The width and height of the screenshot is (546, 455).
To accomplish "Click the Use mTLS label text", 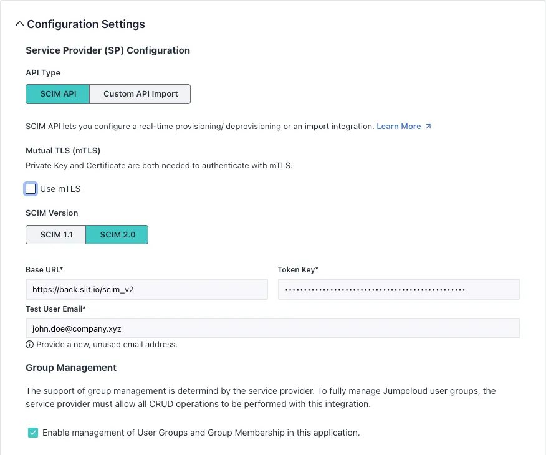I will [60, 189].
